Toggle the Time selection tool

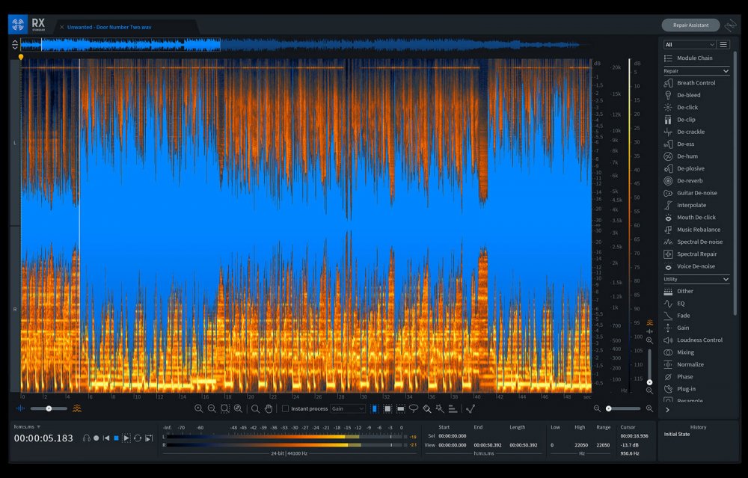(375, 409)
